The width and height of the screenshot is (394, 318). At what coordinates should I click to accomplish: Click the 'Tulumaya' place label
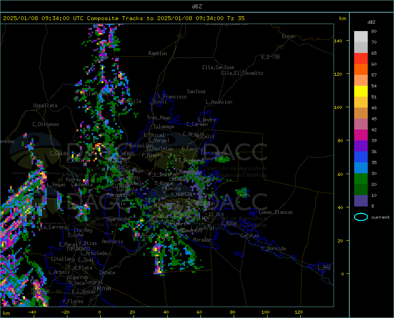tap(164, 126)
